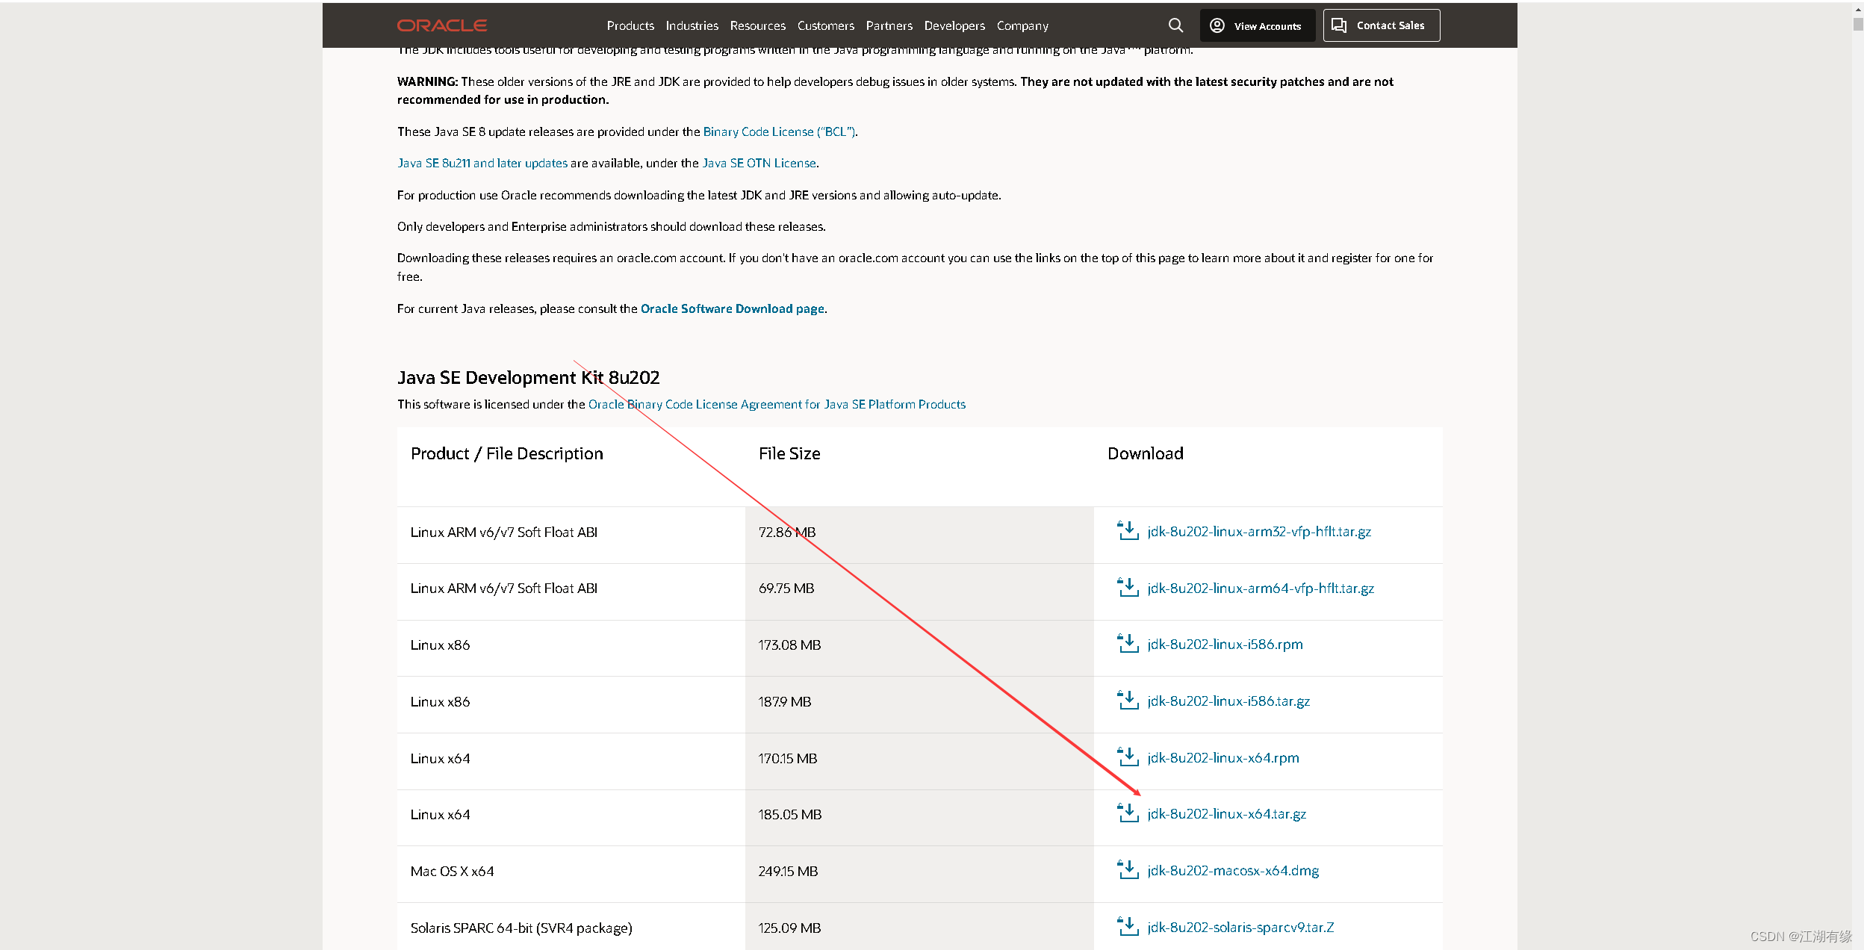1864x950 pixels.
Task: Click download icon for linux-arm64-vfp-hflt.tar.gz
Action: [x=1127, y=588]
